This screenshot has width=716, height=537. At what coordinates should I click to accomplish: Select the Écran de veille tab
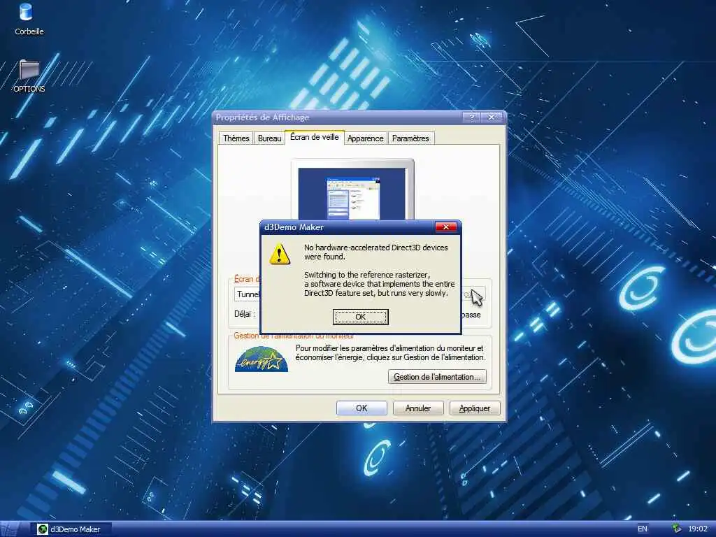point(314,137)
